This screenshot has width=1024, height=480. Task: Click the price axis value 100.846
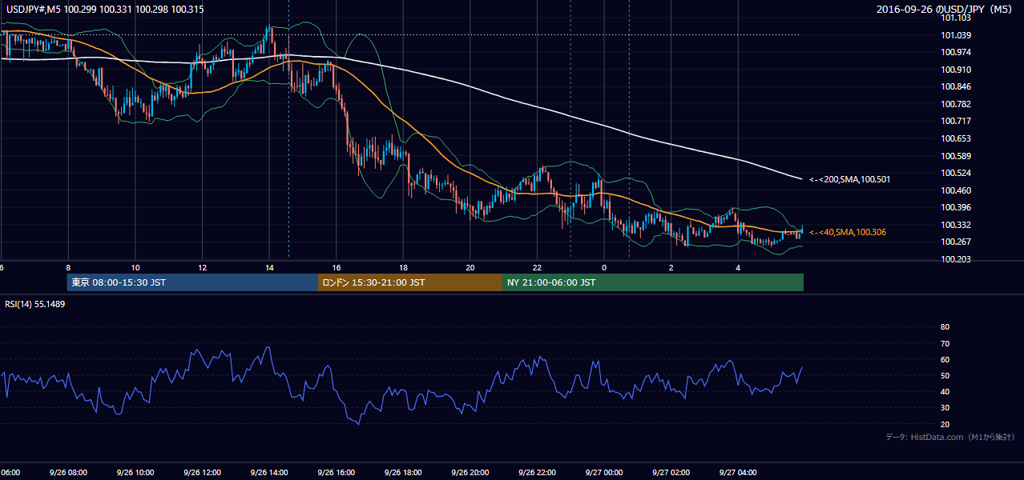(x=955, y=86)
